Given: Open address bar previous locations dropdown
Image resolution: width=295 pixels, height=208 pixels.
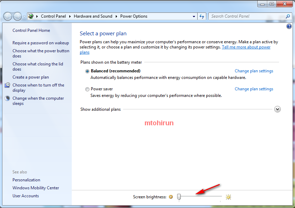Looking at the screenshot, I should click(x=194, y=17).
